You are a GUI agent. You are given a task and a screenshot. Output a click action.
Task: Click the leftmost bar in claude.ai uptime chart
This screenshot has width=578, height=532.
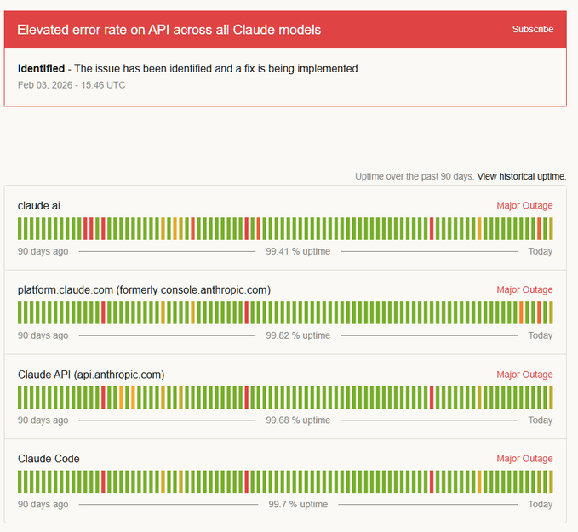20,228
